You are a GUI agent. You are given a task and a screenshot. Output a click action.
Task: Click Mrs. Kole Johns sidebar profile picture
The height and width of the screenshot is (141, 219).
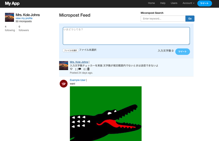pos(9,17)
